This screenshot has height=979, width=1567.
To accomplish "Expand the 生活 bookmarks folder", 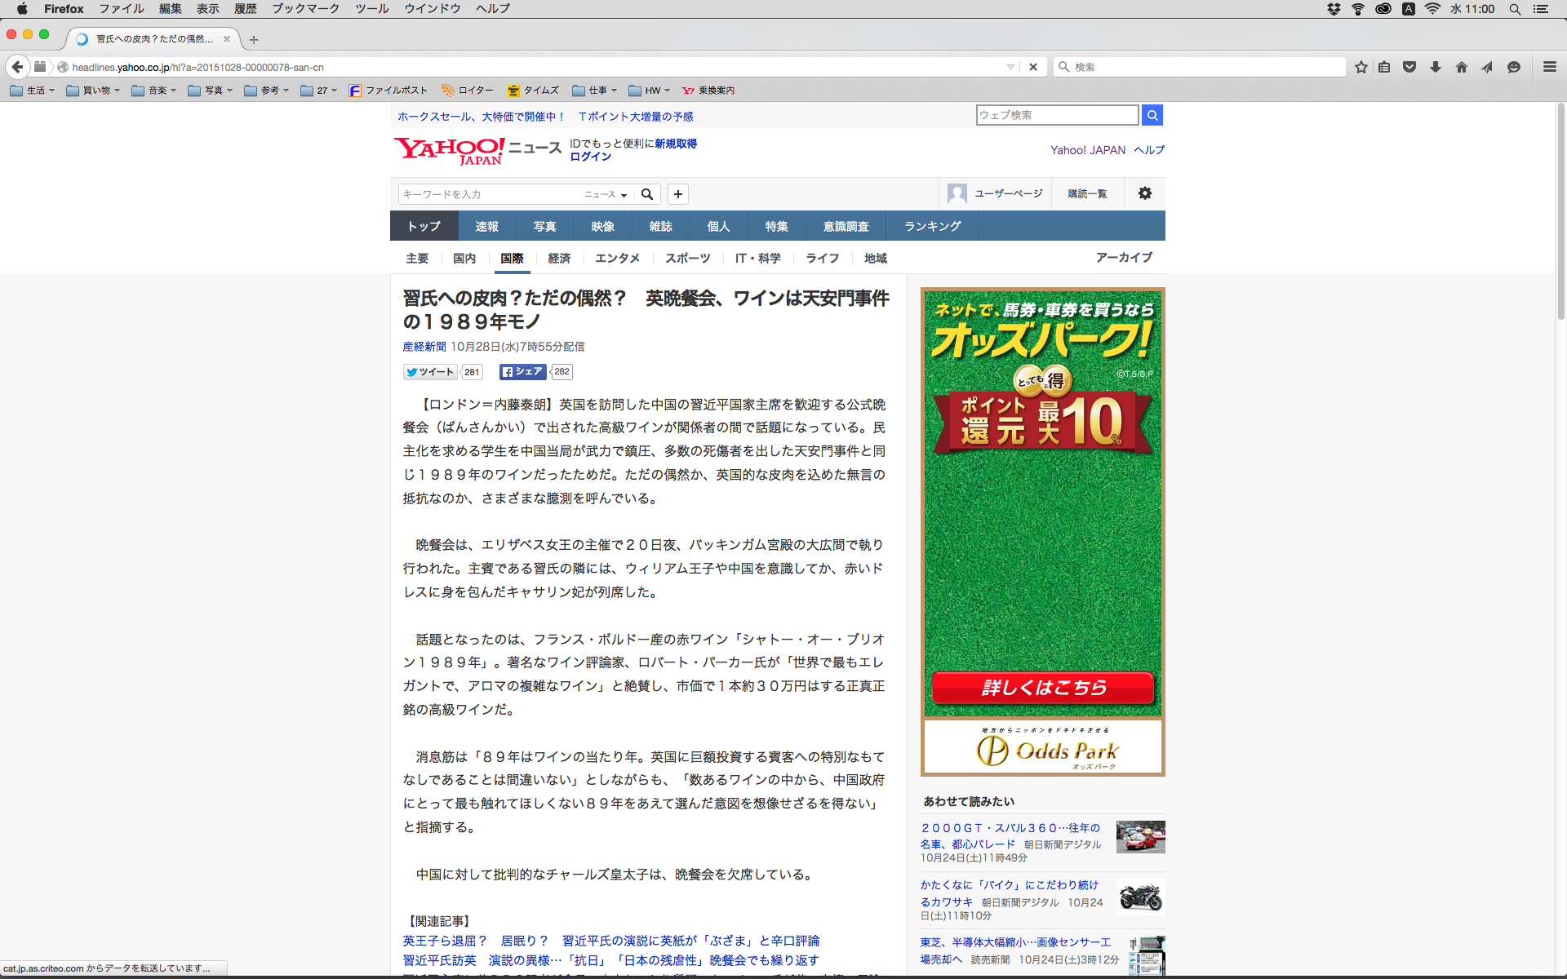I will [x=33, y=91].
